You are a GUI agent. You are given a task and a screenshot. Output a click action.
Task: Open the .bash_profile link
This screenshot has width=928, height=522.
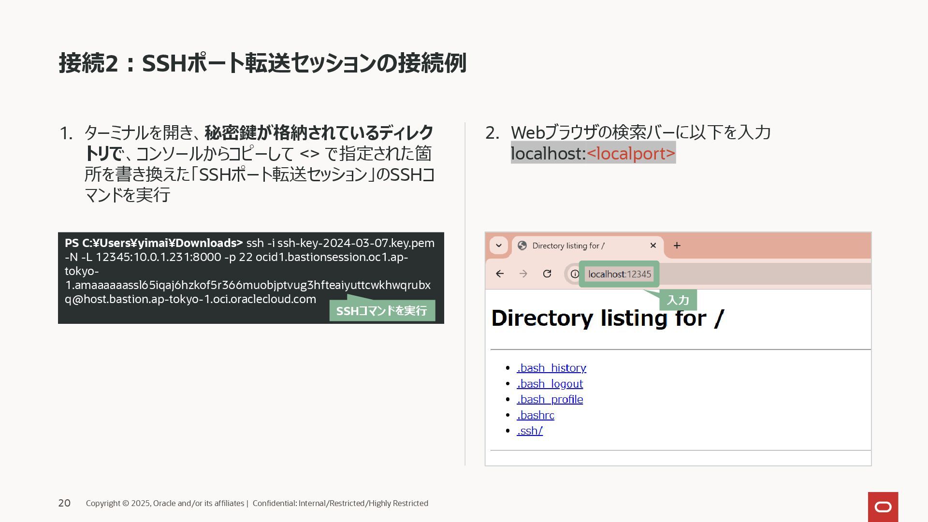click(550, 399)
